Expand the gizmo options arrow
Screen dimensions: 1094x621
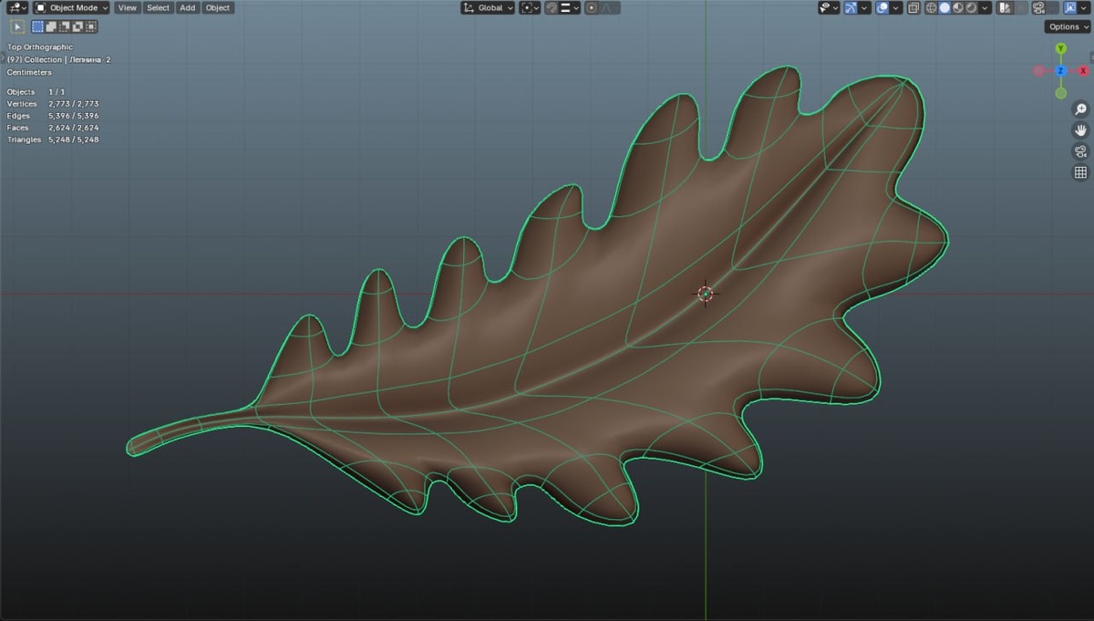click(x=864, y=7)
